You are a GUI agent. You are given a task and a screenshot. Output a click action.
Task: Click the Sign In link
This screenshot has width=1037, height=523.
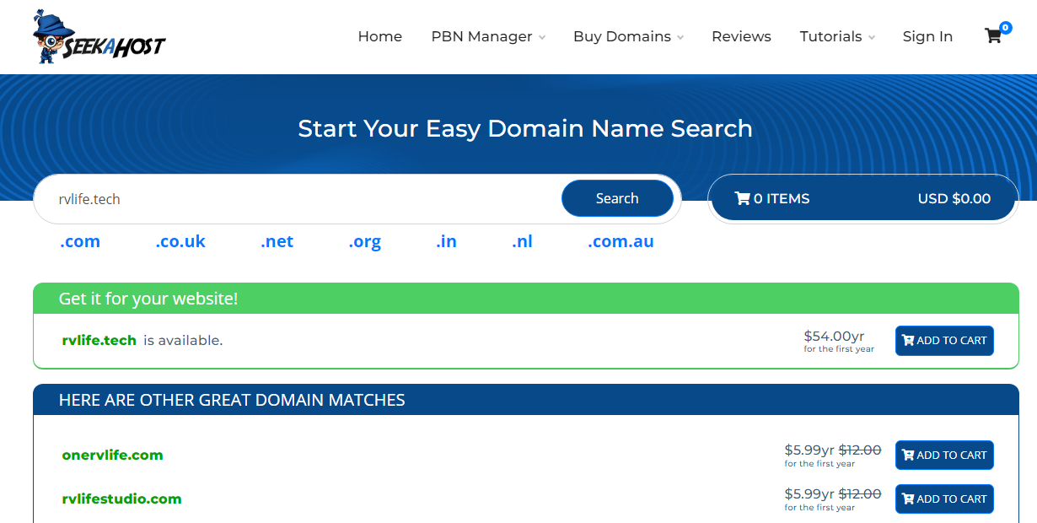[927, 37]
